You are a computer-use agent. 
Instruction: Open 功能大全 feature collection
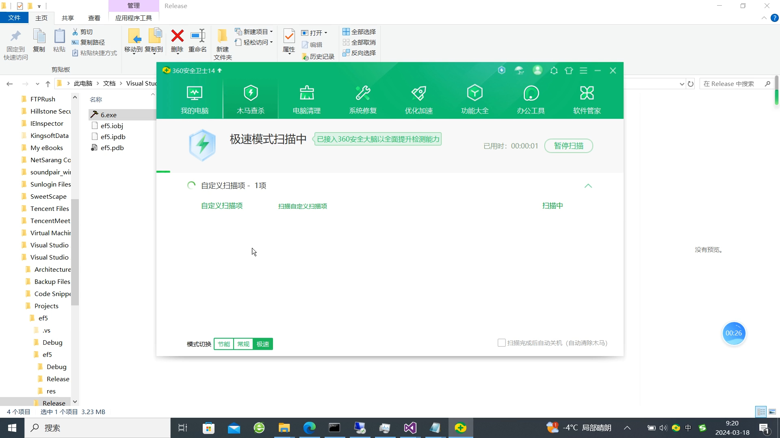[x=475, y=99]
